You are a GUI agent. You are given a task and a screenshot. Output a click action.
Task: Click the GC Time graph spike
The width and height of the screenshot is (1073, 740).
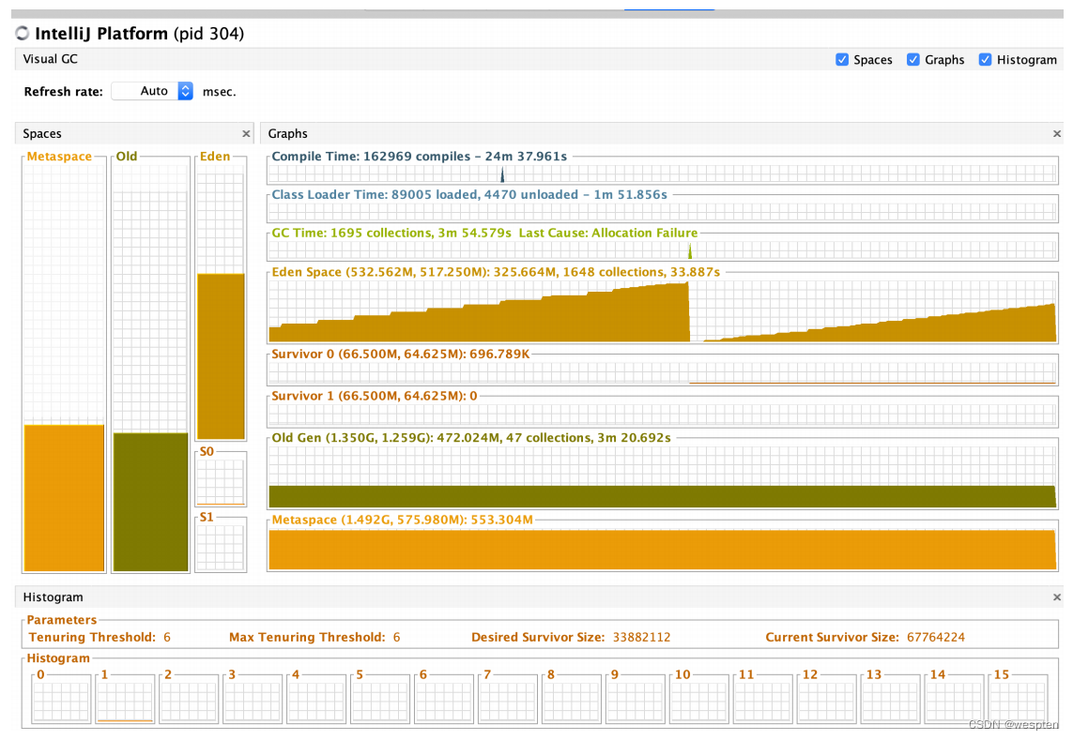tap(690, 251)
